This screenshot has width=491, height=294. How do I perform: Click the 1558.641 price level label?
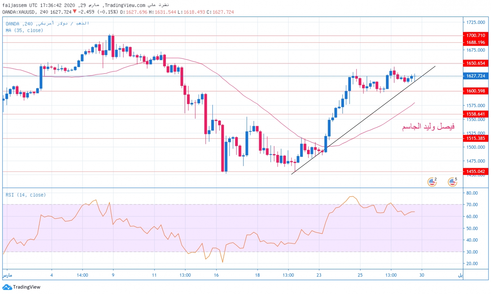[x=476, y=114]
